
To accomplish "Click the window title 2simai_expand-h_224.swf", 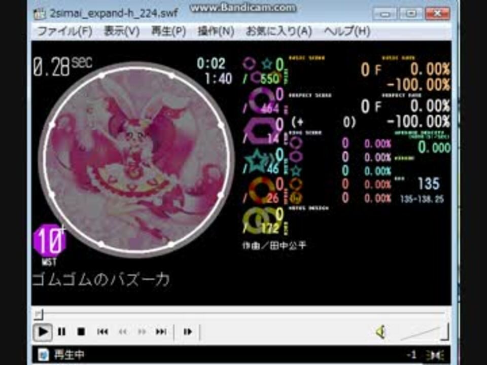I will click(114, 14).
